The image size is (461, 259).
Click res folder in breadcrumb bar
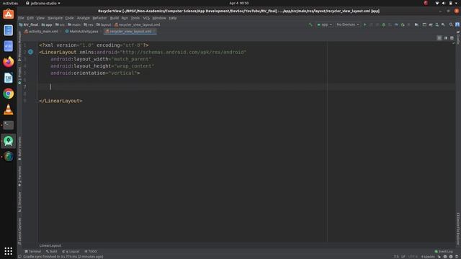click(x=89, y=24)
